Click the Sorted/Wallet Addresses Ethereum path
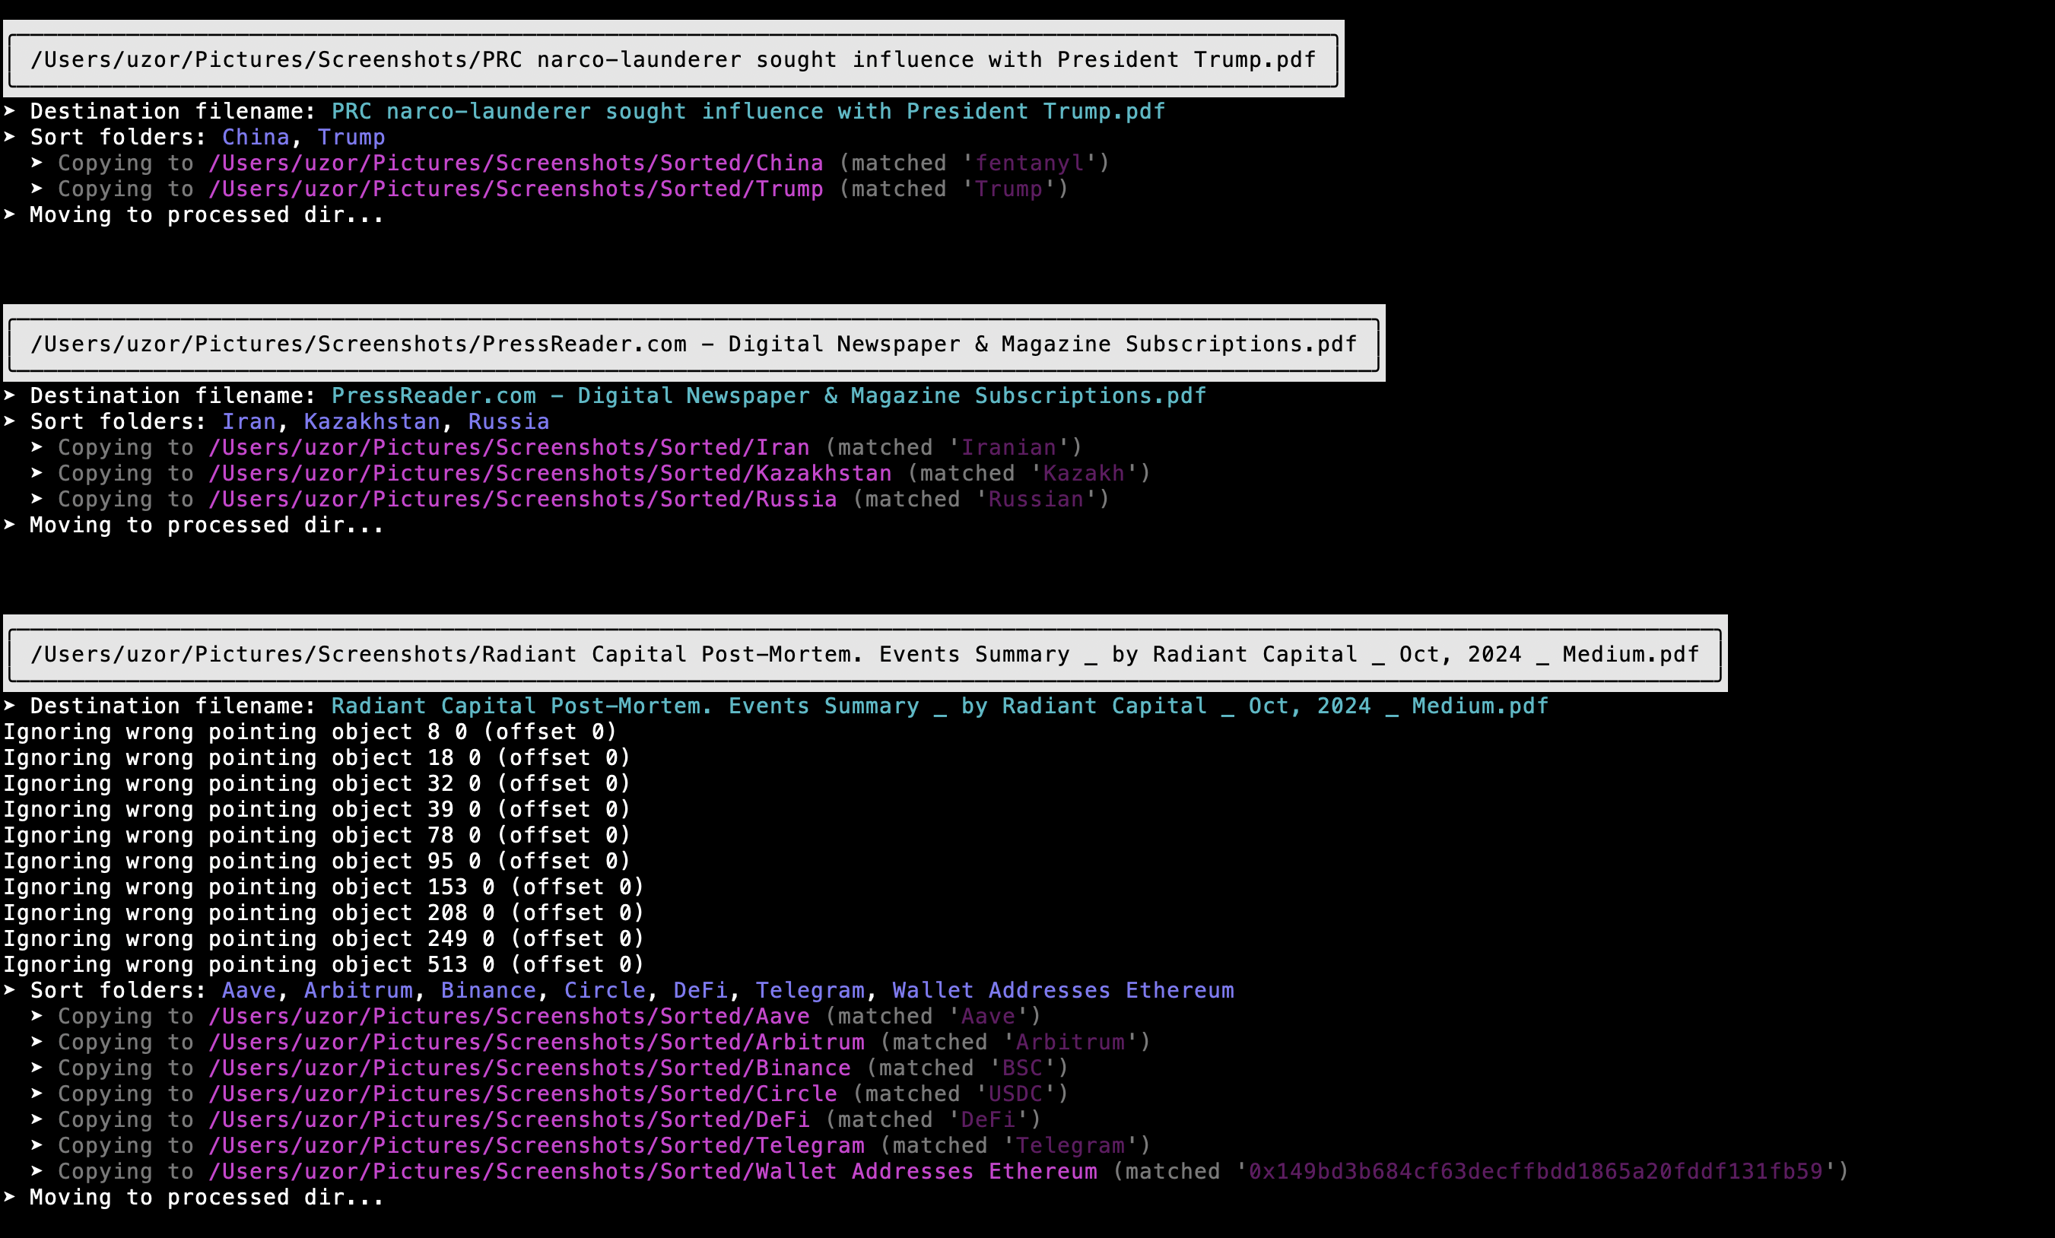This screenshot has width=2055, height=1238. tap(653, 1171)
